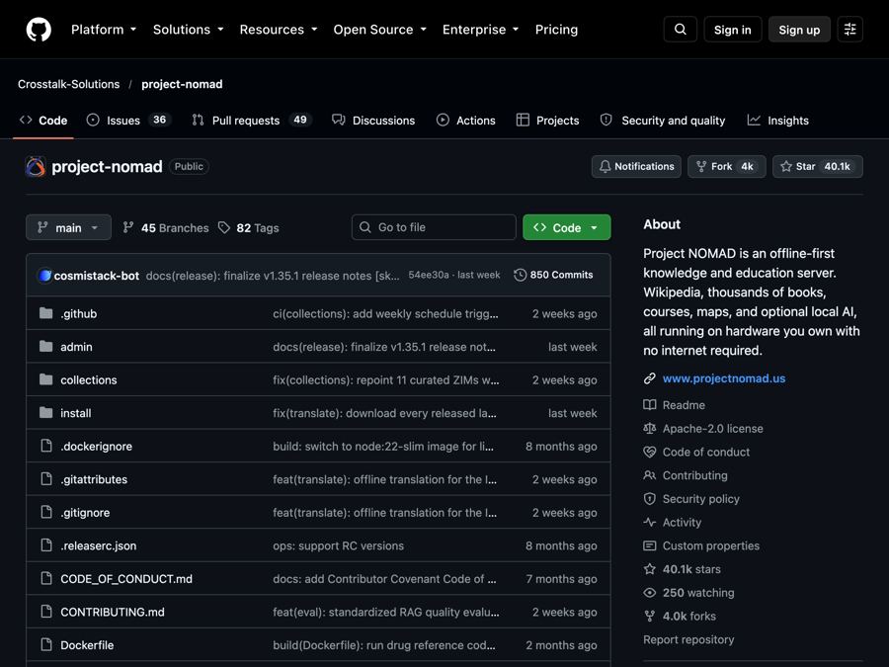Image resolution: width=889 pixels, height=667 pixels.
Task: Open the Insights tab
Action: pos(778,121)
